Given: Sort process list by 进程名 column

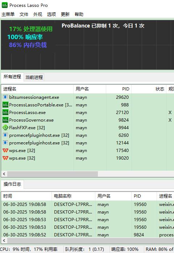Looking at the screenshot, I should tap(37, 89).
